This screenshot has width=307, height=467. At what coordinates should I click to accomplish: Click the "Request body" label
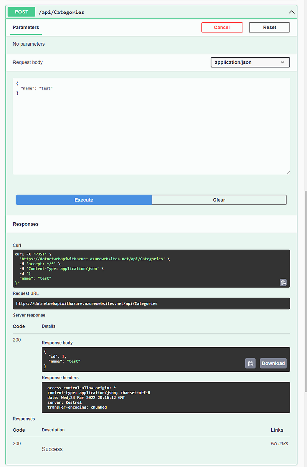[28, 62]
